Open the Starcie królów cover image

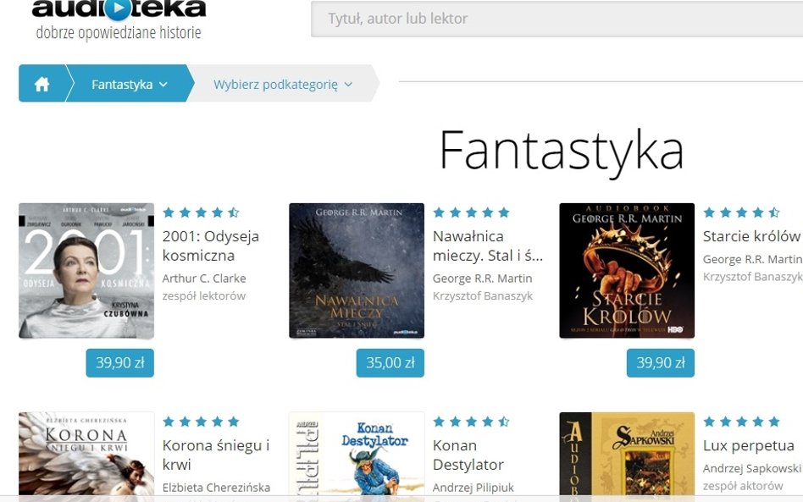[x=627, y=271]
